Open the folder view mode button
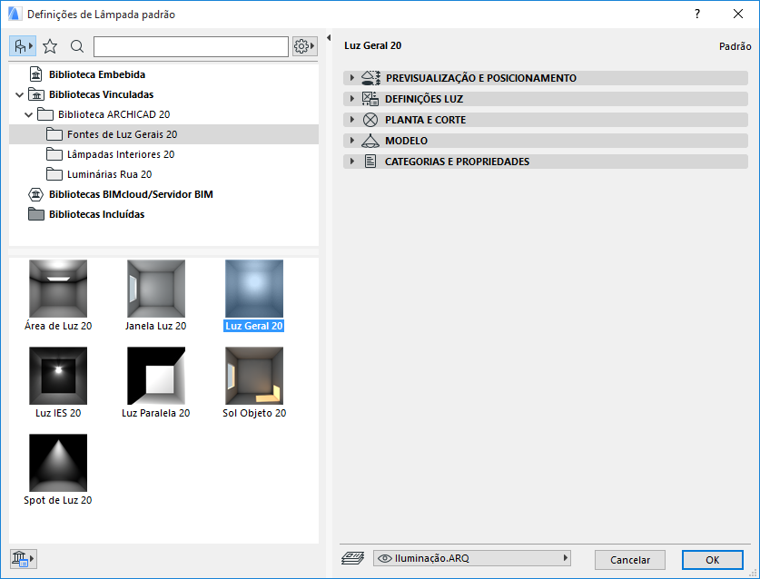Image resolution: width=760 pixels, height=579 pixels. [x=23, y=46]
